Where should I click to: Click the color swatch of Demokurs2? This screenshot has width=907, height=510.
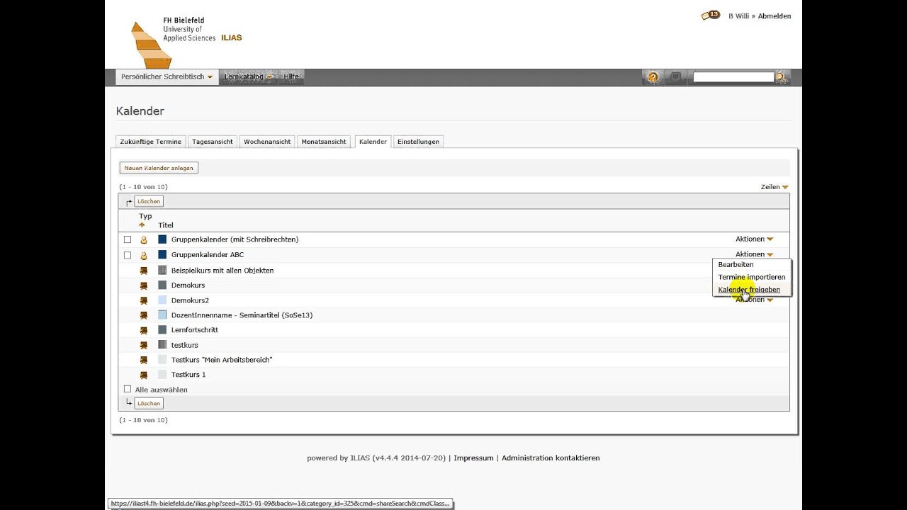(162, 300)
